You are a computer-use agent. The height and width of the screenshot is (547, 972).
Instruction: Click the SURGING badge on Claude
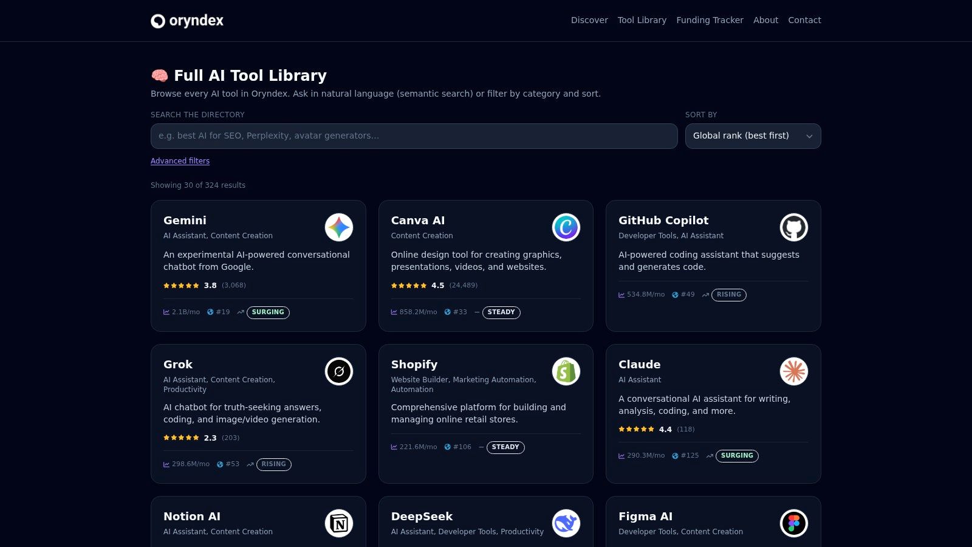click(737, 456)
